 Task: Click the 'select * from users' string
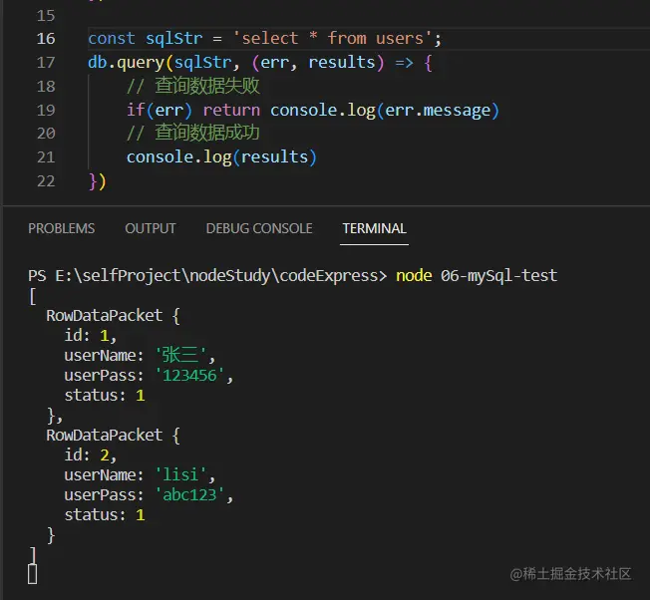coord(333,39)
